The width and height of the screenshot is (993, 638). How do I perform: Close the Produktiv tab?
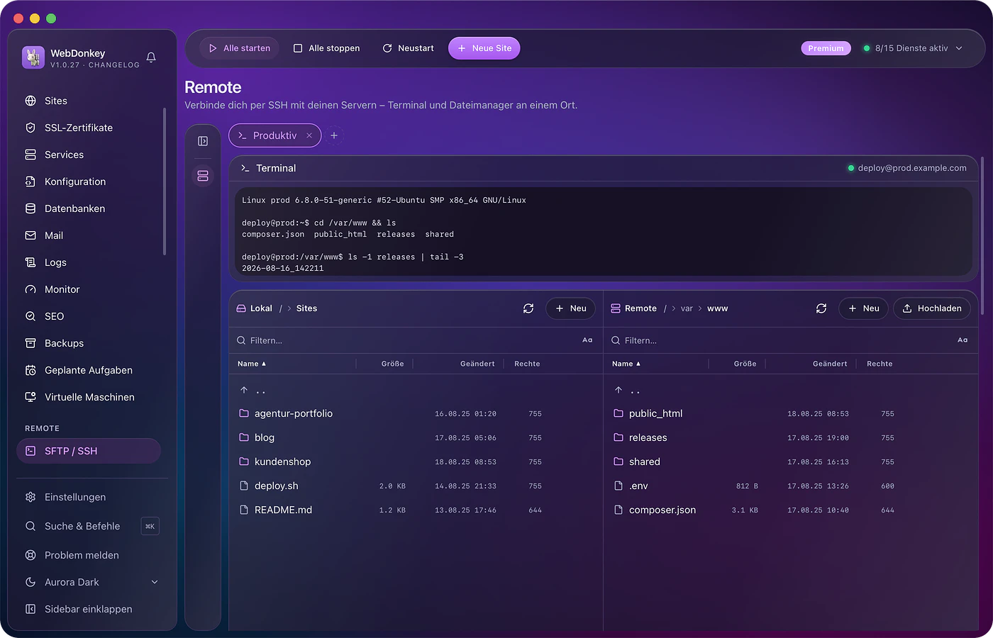[309, 135]
